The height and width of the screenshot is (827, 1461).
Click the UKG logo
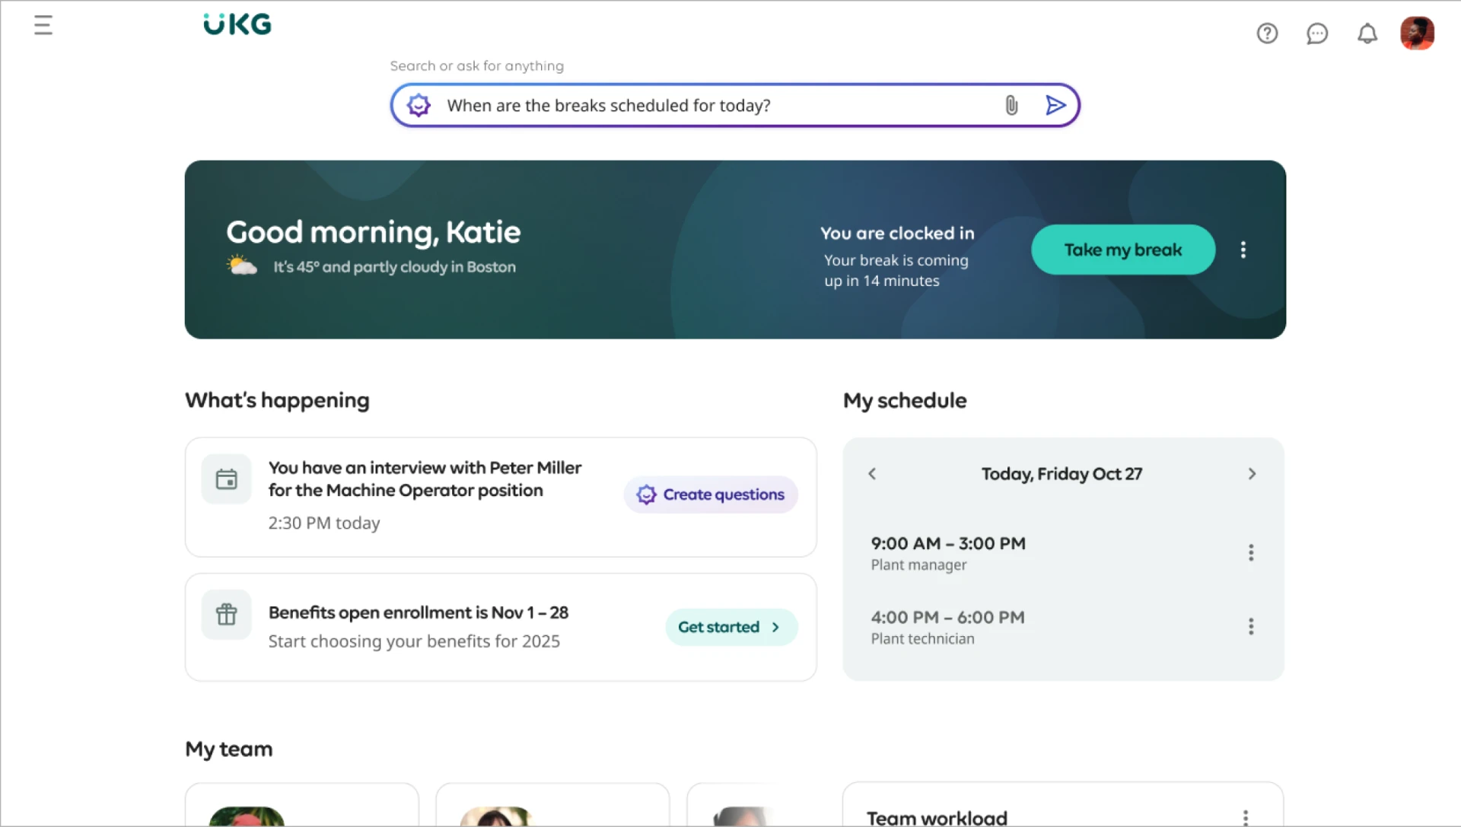click(x=237, y=24)
